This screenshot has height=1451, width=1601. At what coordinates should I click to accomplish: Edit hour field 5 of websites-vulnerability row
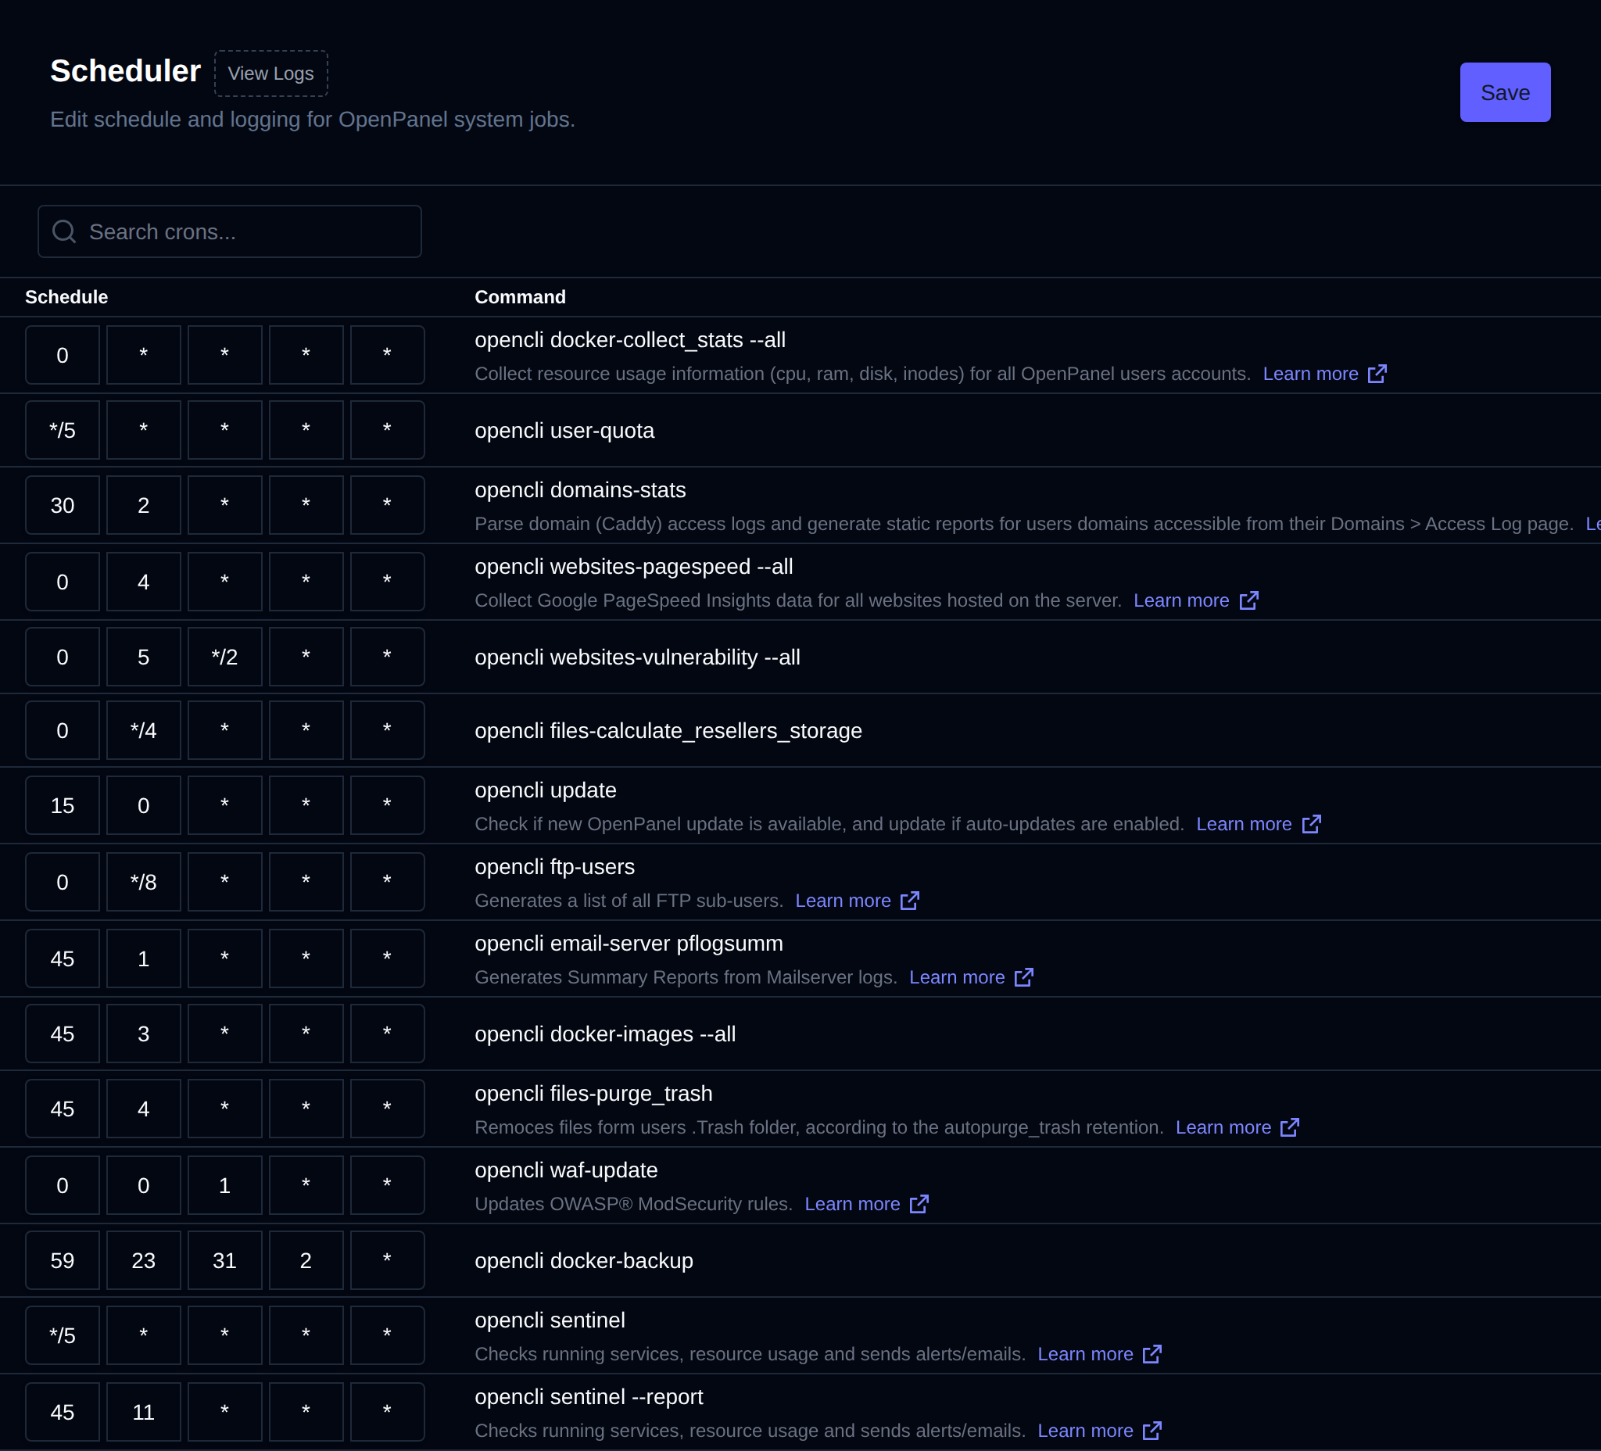[x=144, y=657]
